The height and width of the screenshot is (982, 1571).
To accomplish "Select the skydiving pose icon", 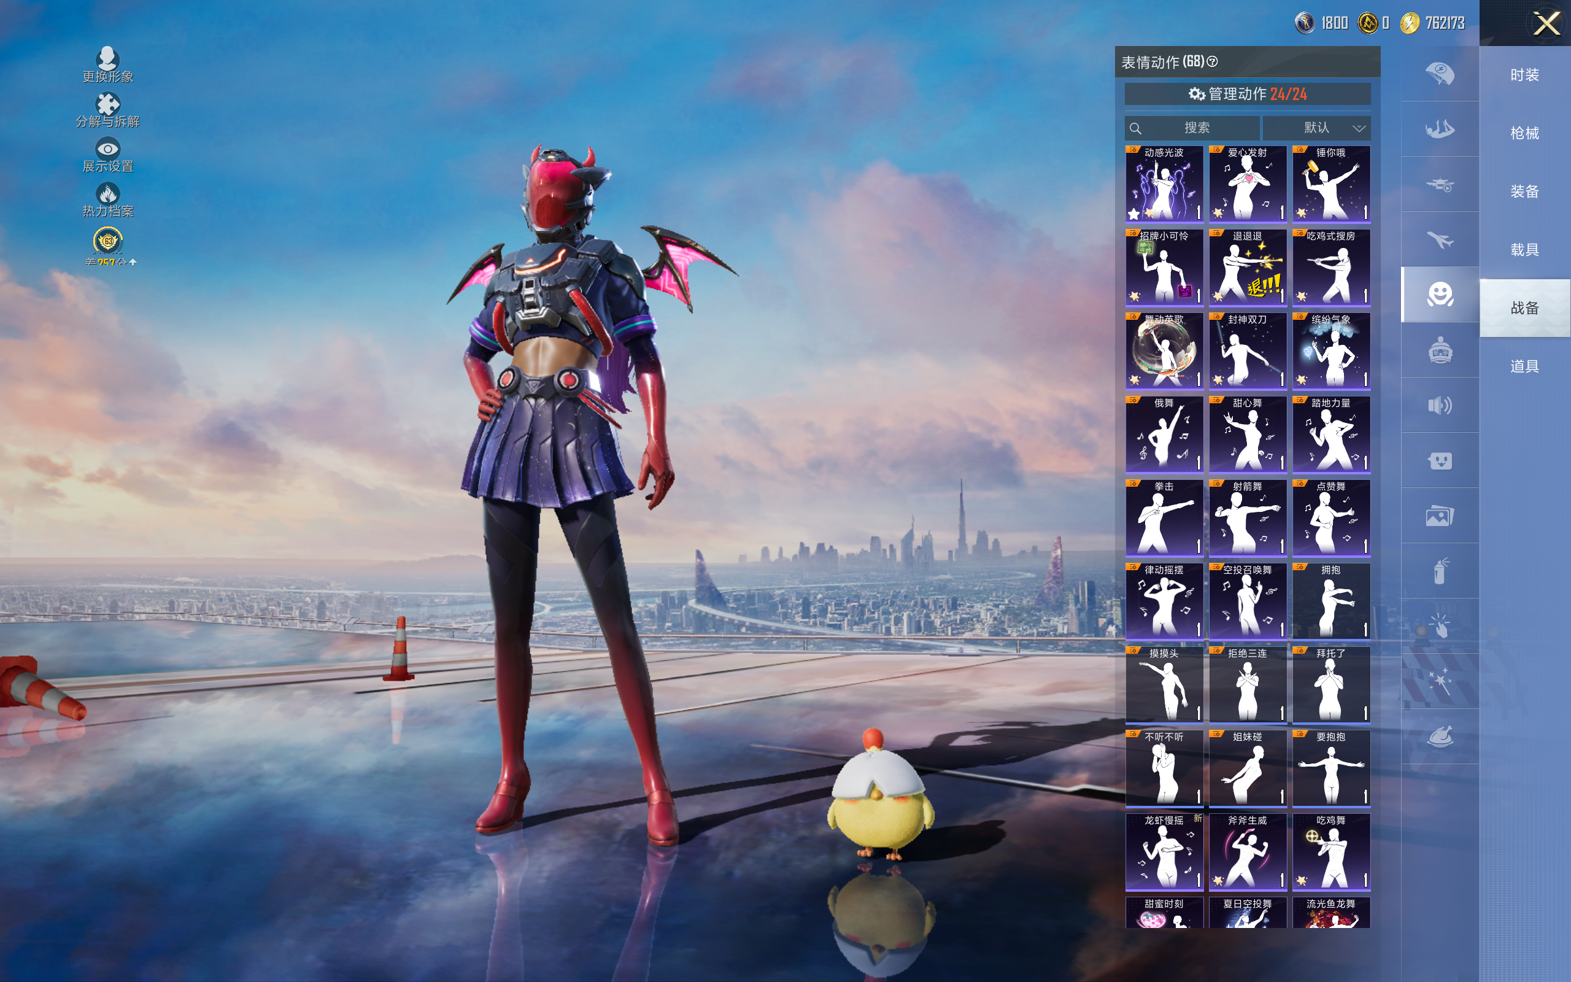I will (1439, 129).
